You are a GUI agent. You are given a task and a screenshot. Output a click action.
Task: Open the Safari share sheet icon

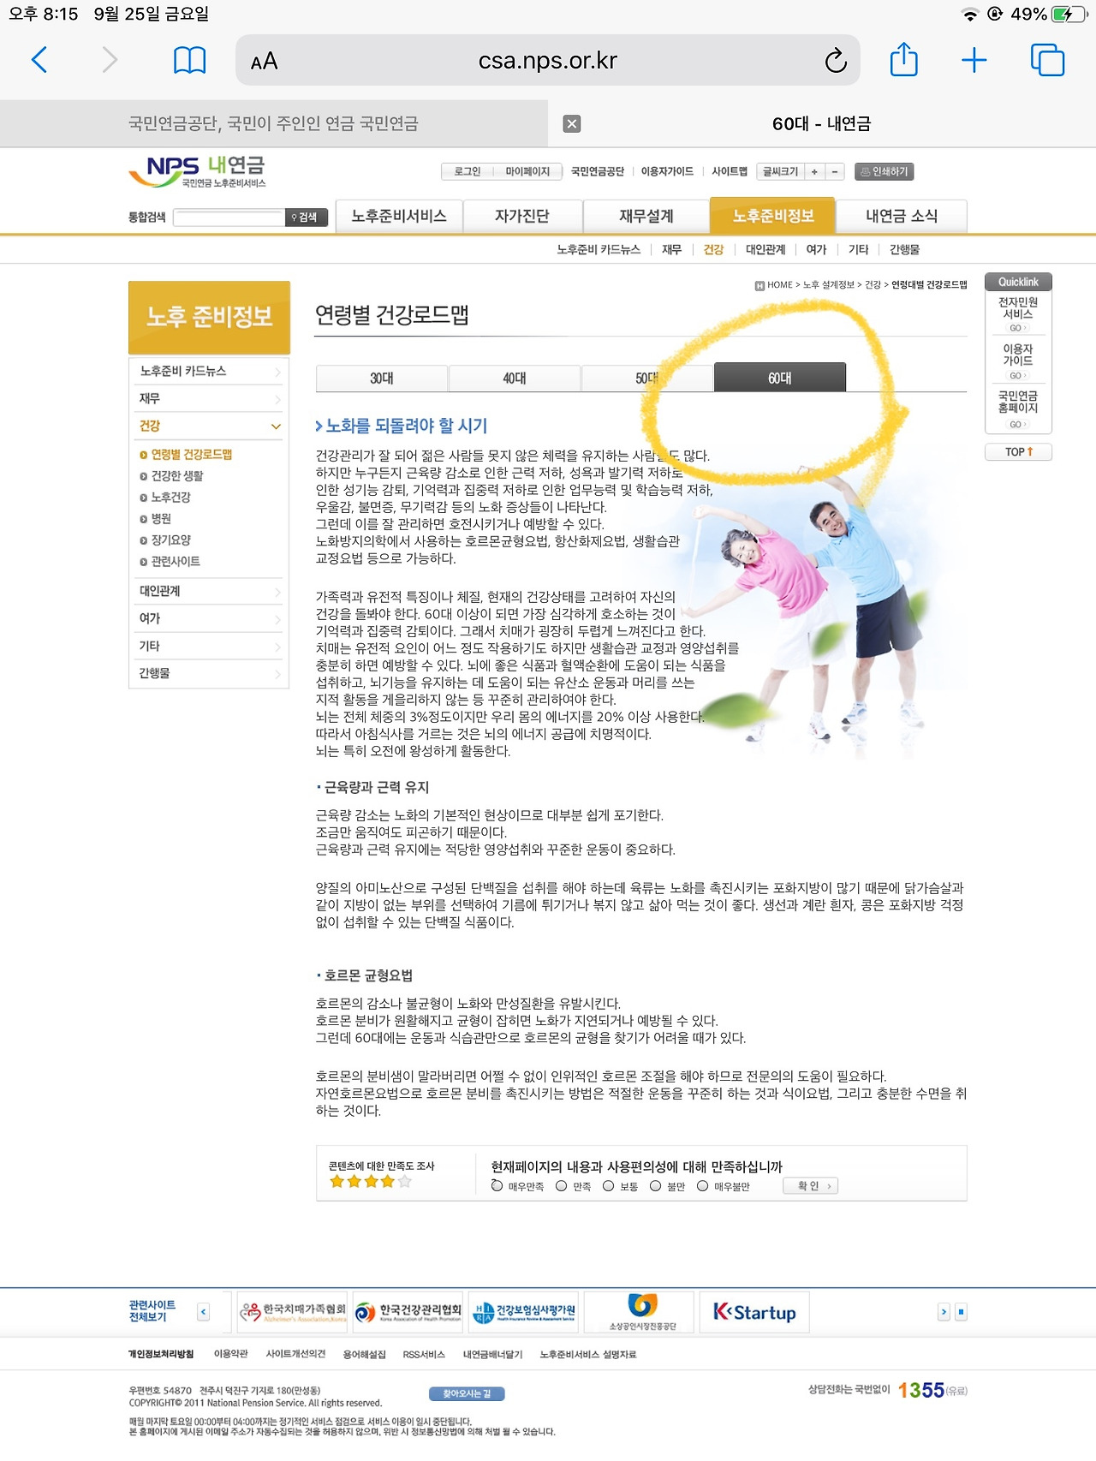tap(904, 60)
